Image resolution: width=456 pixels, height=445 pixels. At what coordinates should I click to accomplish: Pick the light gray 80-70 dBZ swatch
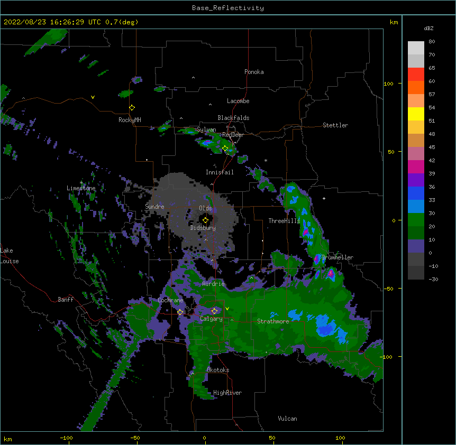[416, 48]
